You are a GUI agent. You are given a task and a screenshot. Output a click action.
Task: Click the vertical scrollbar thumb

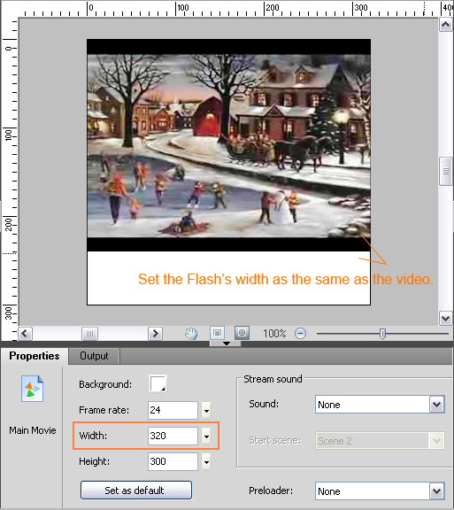coord(445,171)
